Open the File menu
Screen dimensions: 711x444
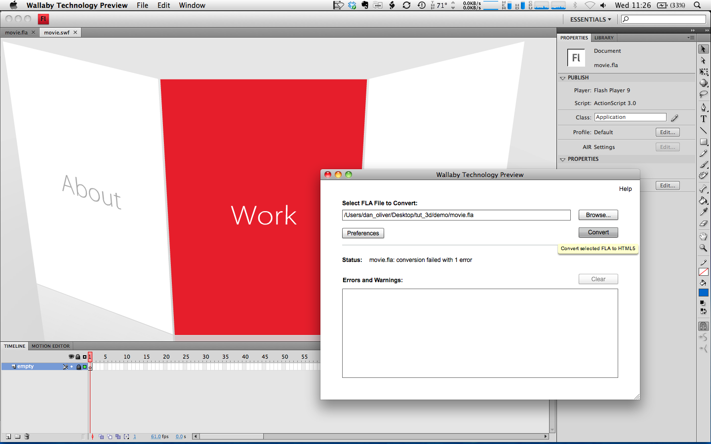coord(142,5)
